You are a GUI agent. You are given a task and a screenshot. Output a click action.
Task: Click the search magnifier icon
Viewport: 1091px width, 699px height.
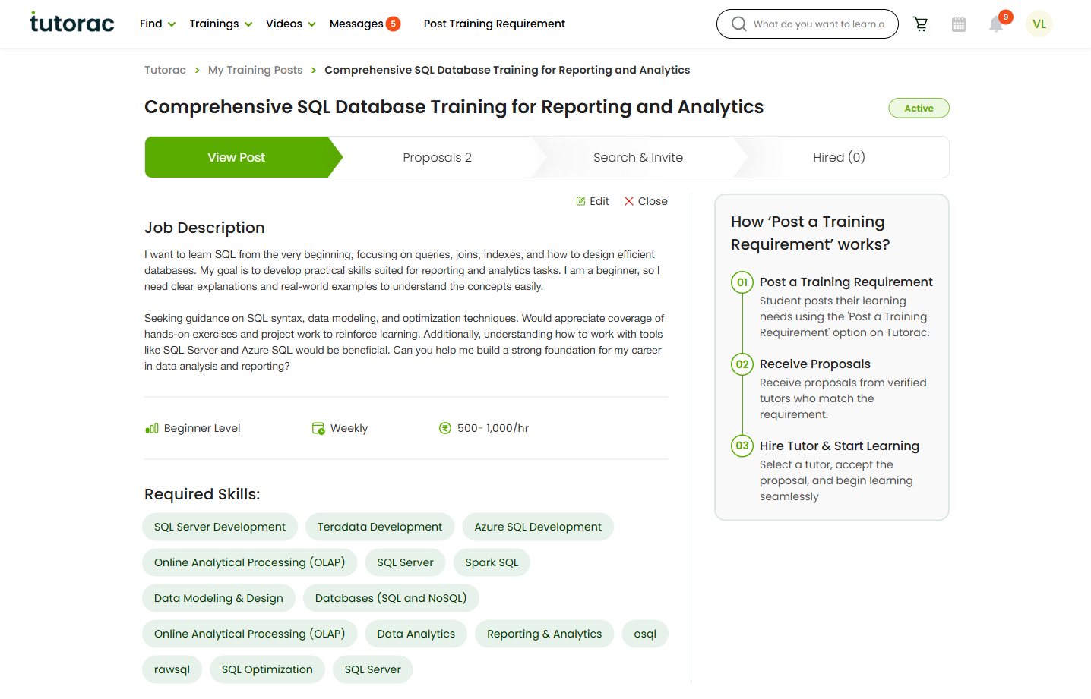(x=738, y=24)
